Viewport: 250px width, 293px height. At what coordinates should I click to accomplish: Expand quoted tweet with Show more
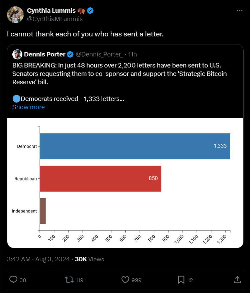pyautogui.click(x=28, y=107)
